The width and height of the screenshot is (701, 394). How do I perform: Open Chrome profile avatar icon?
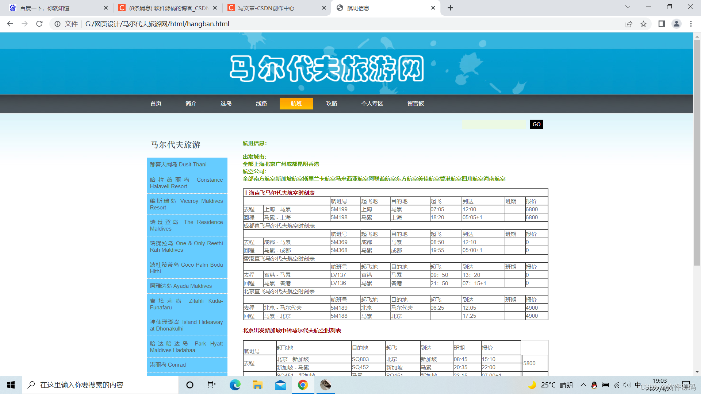pos(676,24)
